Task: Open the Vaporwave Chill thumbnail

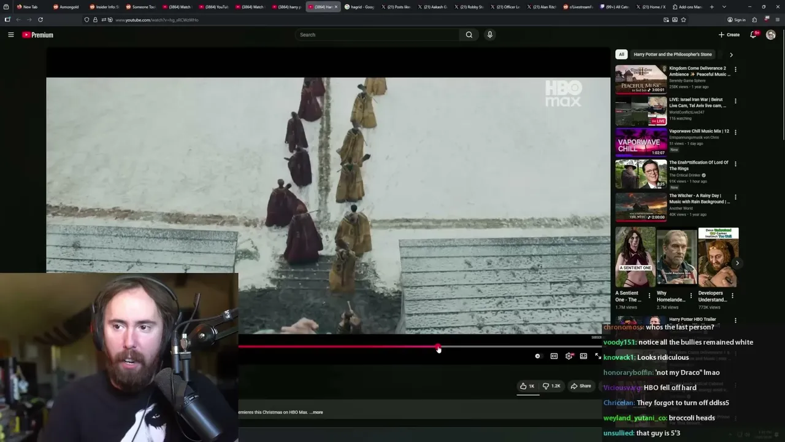Action: (x=641, y=142)
